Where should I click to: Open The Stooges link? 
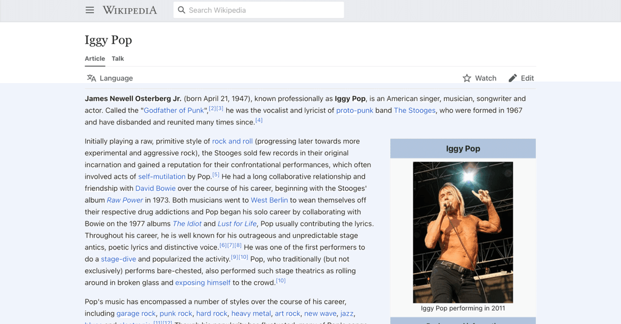pyautogui.click(x=415, y=110)
